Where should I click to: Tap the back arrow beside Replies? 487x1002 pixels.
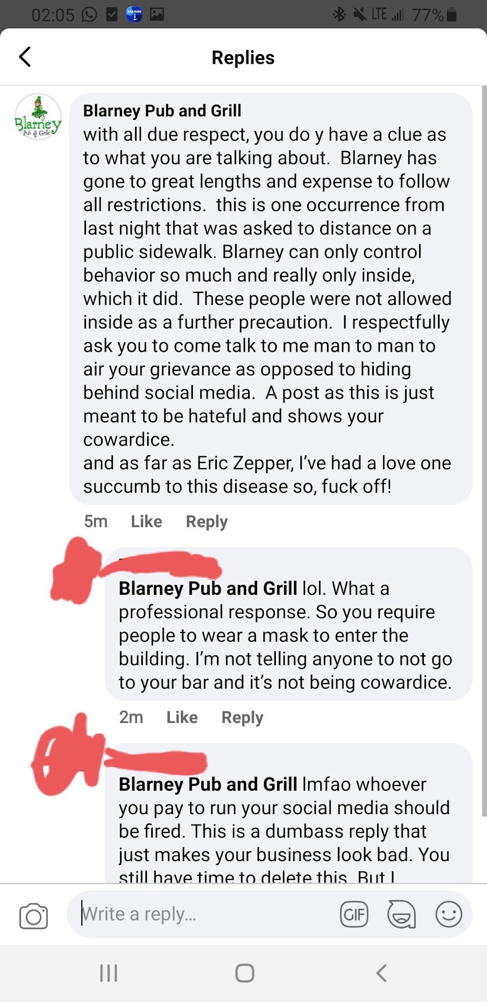(25, 57)
